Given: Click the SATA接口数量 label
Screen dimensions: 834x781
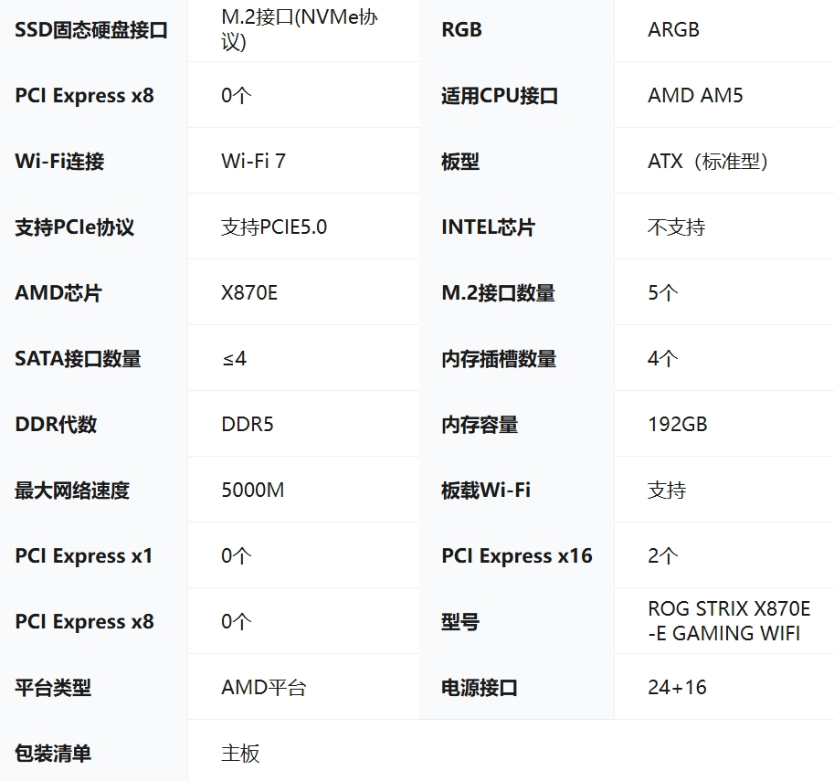Looking at the screenshot, I should coord(78,359).
